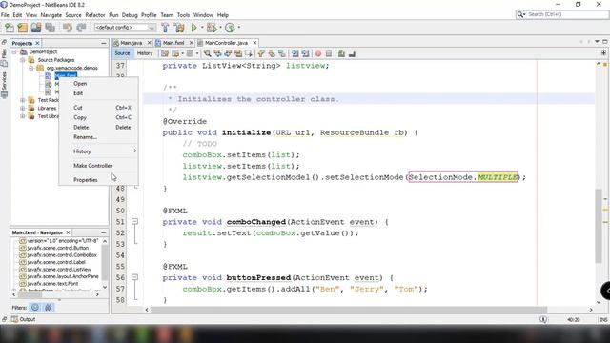Switch to the Main.java tab
The image size is (610, 343).
(131, 43)
